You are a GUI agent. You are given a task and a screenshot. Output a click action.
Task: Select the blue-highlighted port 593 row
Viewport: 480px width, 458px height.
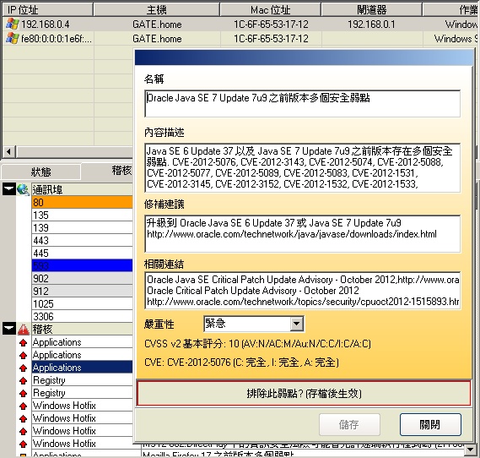tap(82, 265)
